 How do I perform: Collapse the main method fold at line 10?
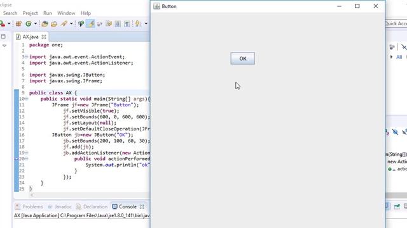(x=27, y=99)
